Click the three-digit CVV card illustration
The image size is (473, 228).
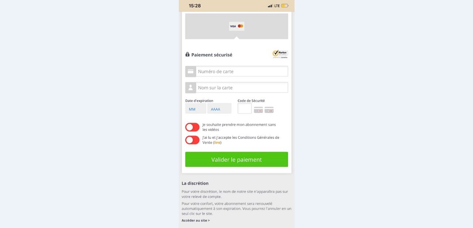tap(258, 110)
